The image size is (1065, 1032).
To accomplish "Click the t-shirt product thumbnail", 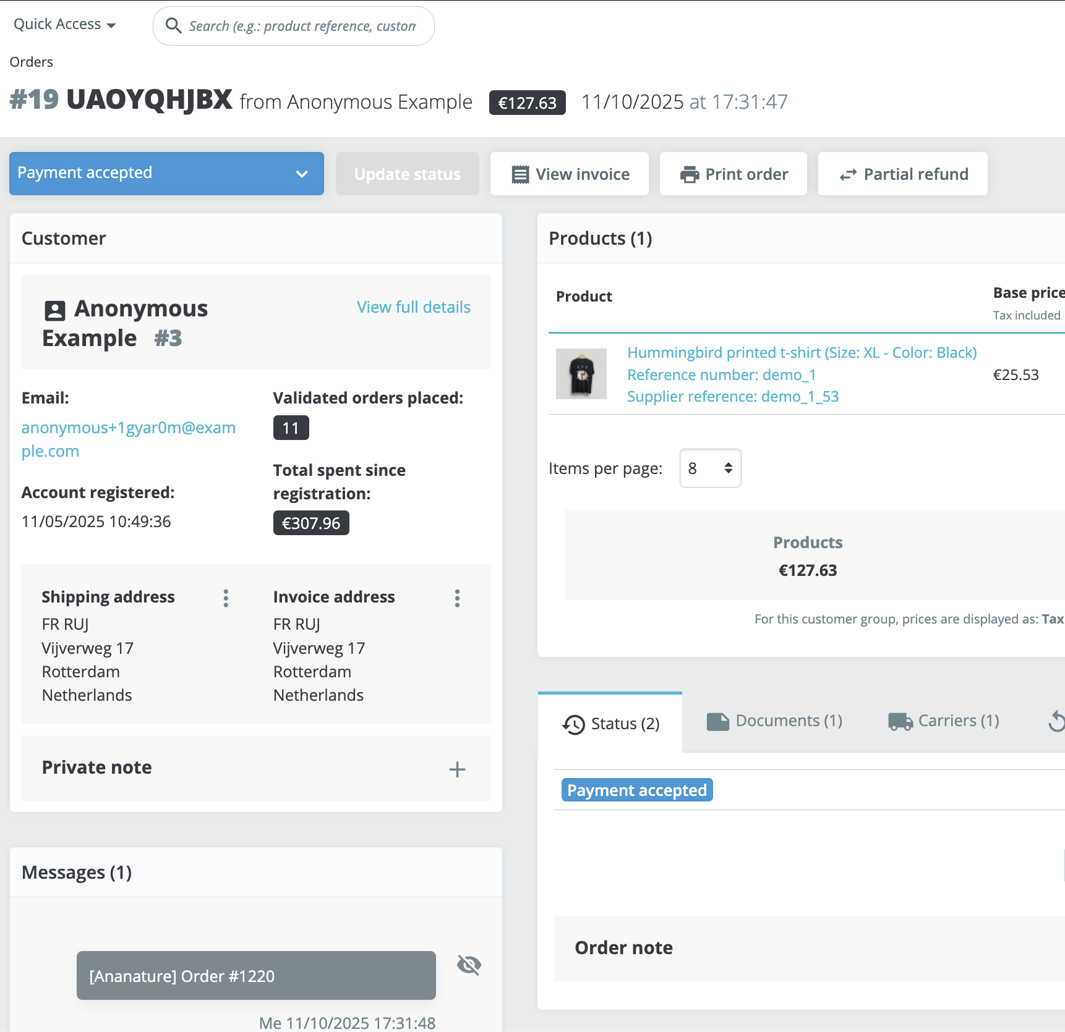I will point(581,373).
